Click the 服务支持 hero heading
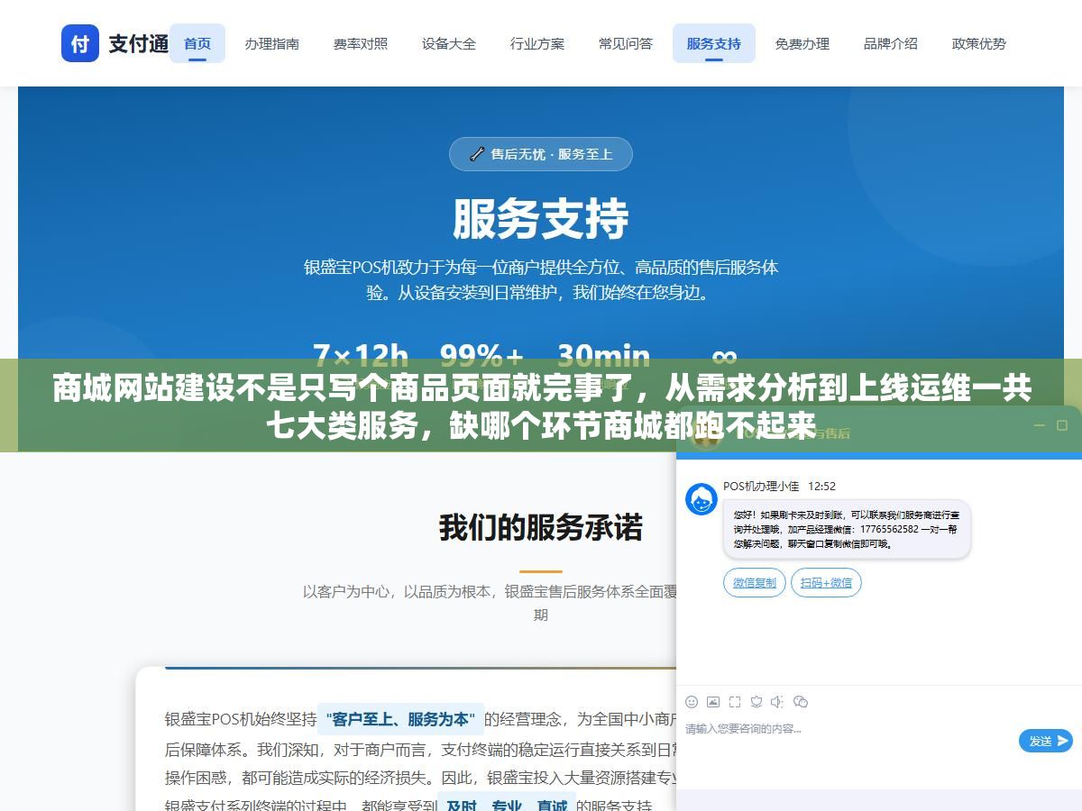 click(541, 219)
